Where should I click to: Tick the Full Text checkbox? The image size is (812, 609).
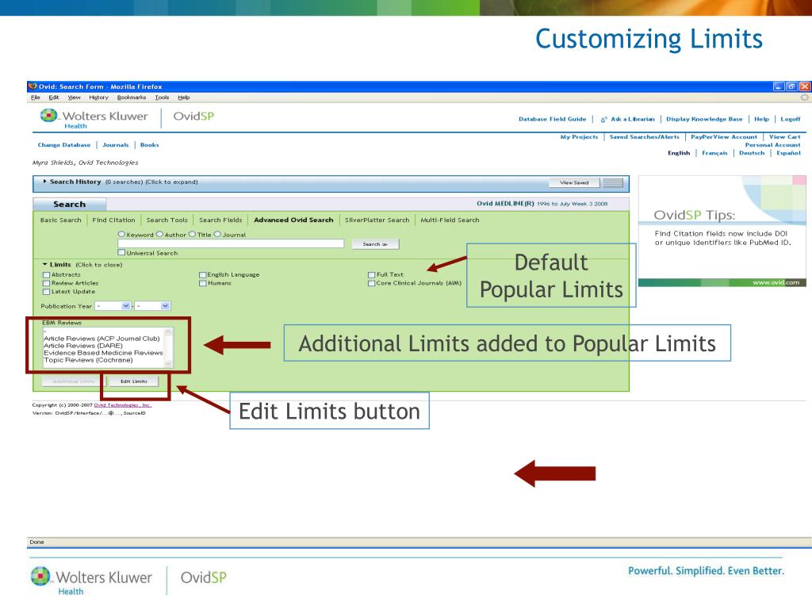pyautogui.click(x=371, y=275)
